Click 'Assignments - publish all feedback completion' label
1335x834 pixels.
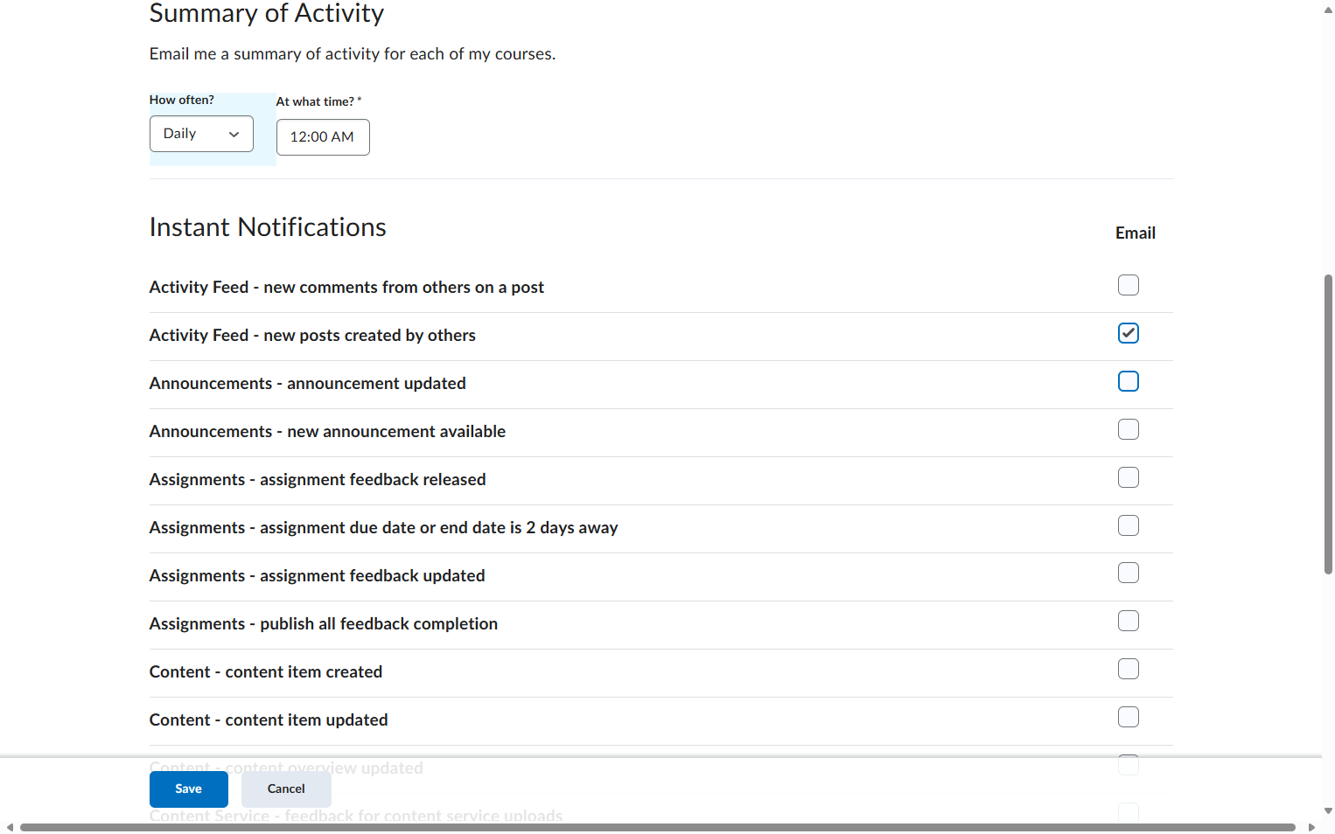tap(324, 624)
